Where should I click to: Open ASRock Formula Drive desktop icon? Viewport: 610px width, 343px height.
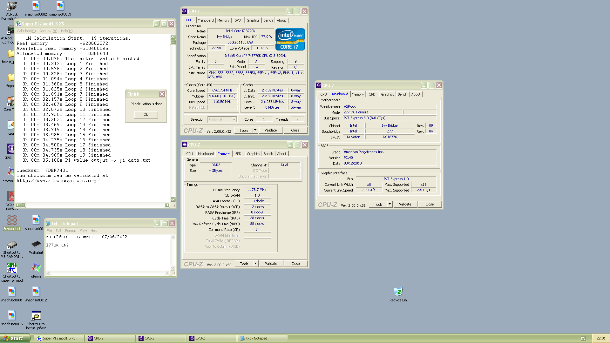tap(12, 10)
